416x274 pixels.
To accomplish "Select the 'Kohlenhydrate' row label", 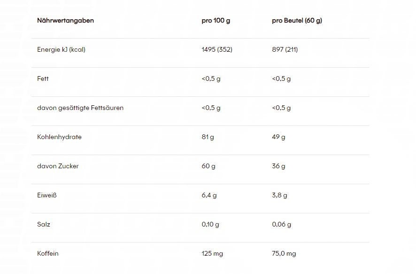I will coord(59,137).
